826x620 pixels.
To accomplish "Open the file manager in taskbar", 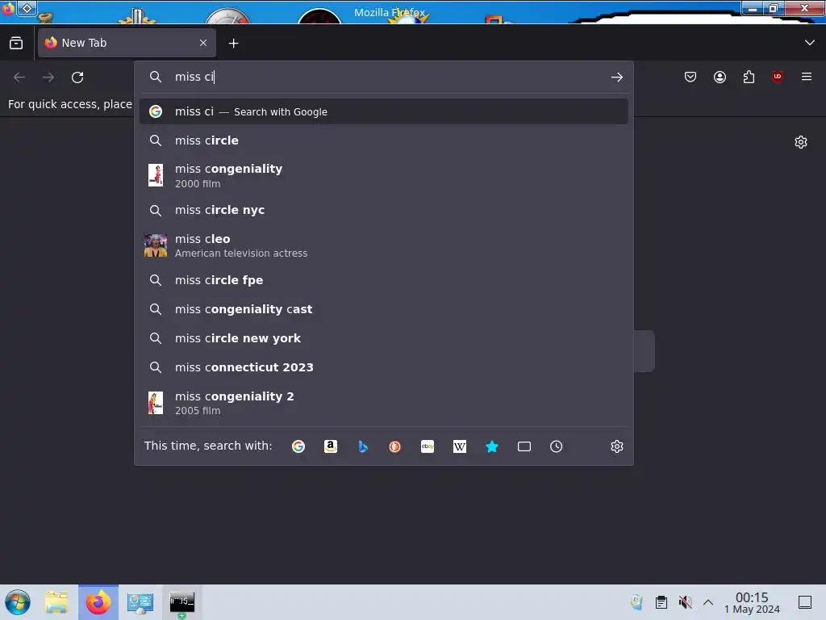I will 56,602.
